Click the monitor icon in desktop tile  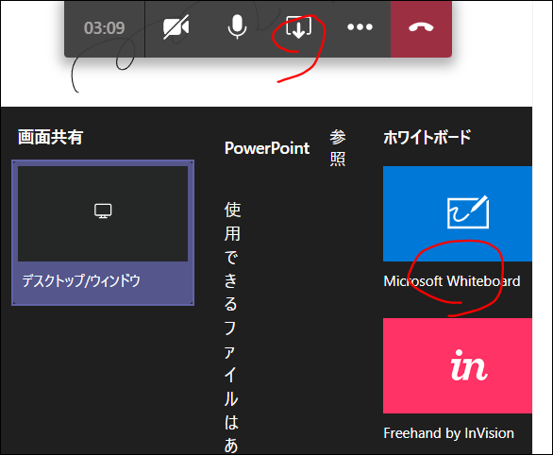tap(103, 211)
